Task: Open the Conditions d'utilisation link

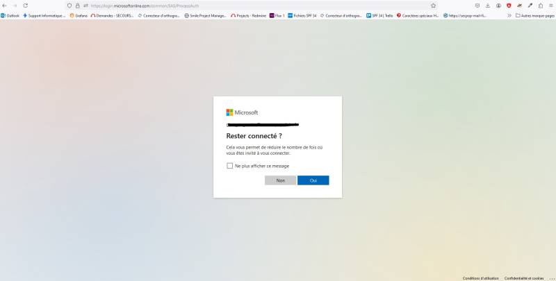Action: pyautogui.click(x=480, y=278)
